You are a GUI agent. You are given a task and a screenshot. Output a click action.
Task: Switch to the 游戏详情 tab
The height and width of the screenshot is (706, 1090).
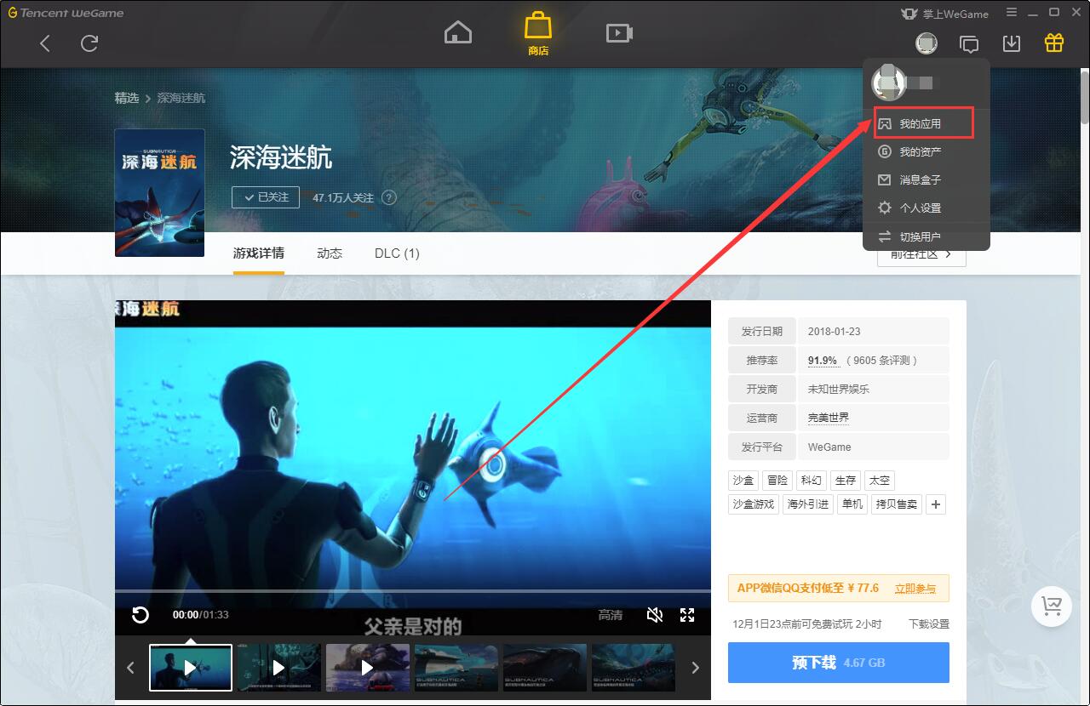[x=259, y=253]
